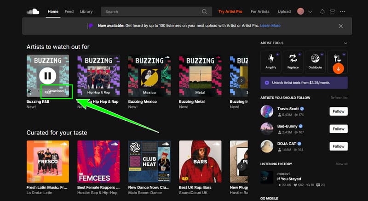Open Travis Scott profile name
This screenshot has height=201, width=368.
pos(288,109)
